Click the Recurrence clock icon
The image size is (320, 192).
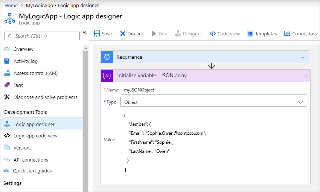(107, 57)
